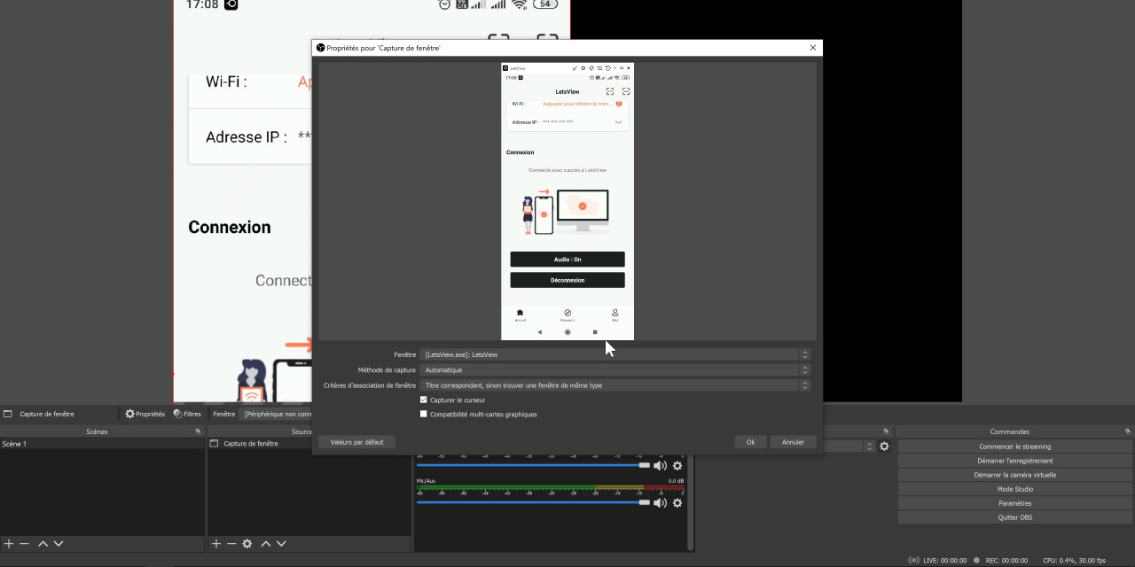Image resolution: width=1135 pixels, height=567 pixels.
Task: Move the selected scene up
Action: point(43,543)
